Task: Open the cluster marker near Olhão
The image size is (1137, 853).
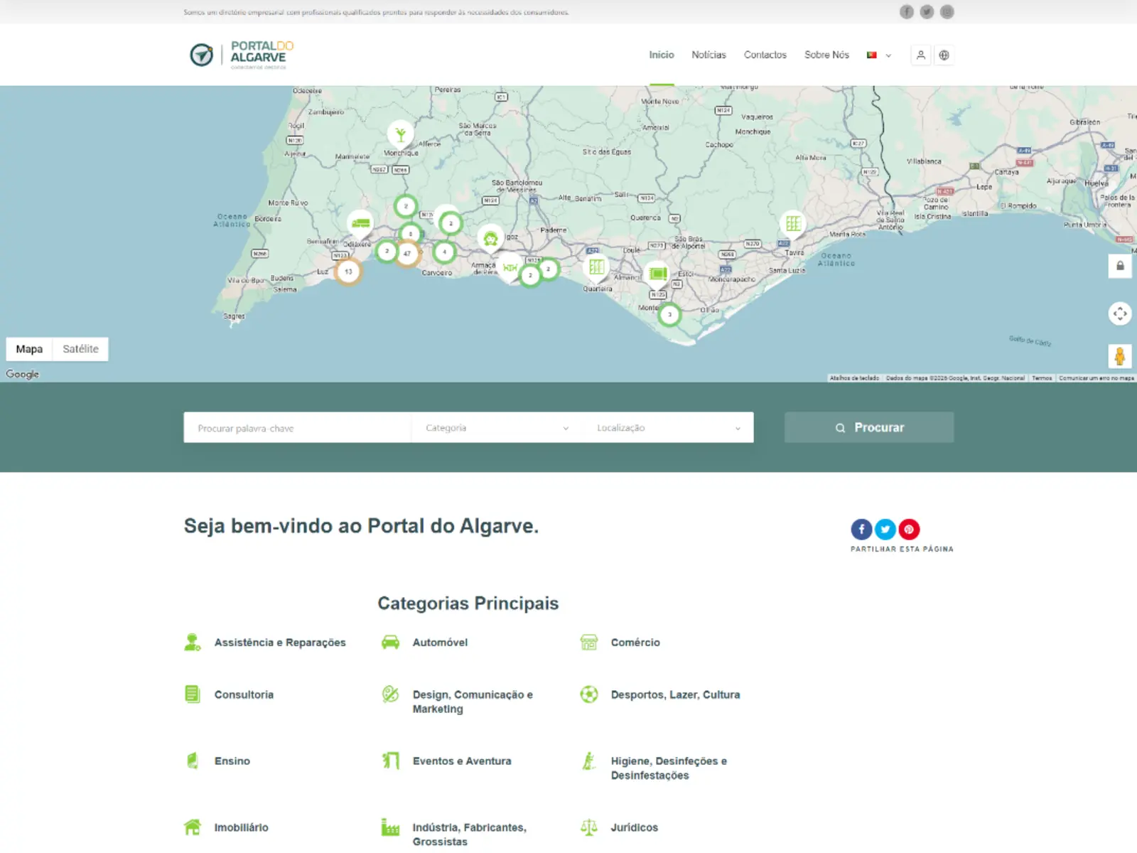Action: [669, 314]
